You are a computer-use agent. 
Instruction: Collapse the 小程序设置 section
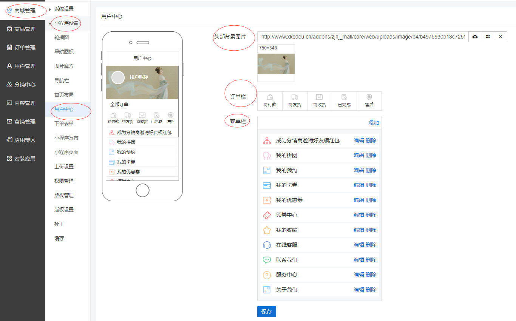(66, 23)
